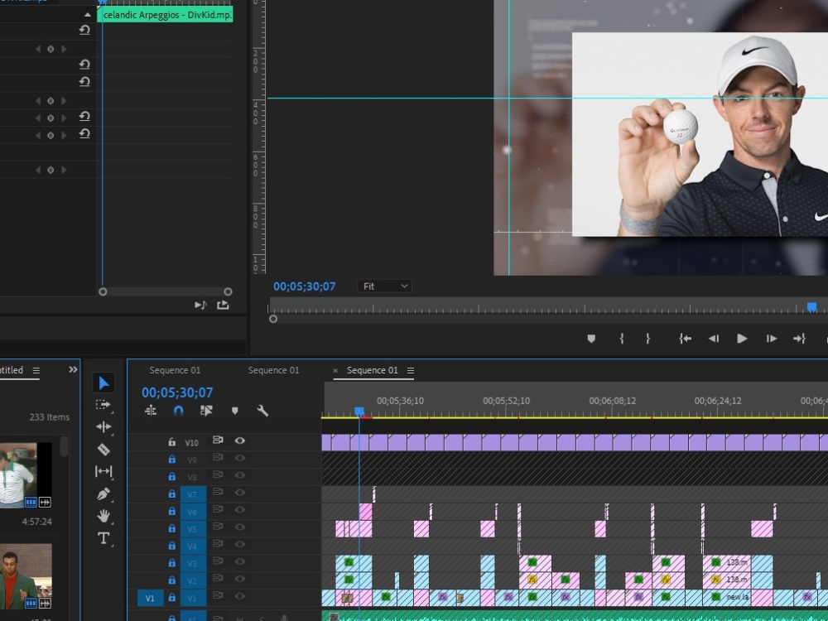Screen dimensions: 828x621
Task: Click the Program Monitor scrubber playhead
Action: tap(811, 307)
